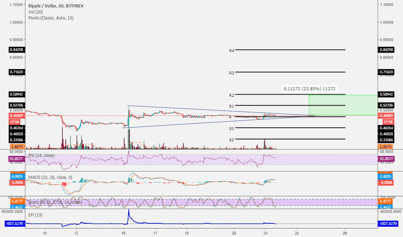Viewport: 403px width, 237px height.
Task: Select the EFI (13) indicator label
Action: tap(35, 215)
